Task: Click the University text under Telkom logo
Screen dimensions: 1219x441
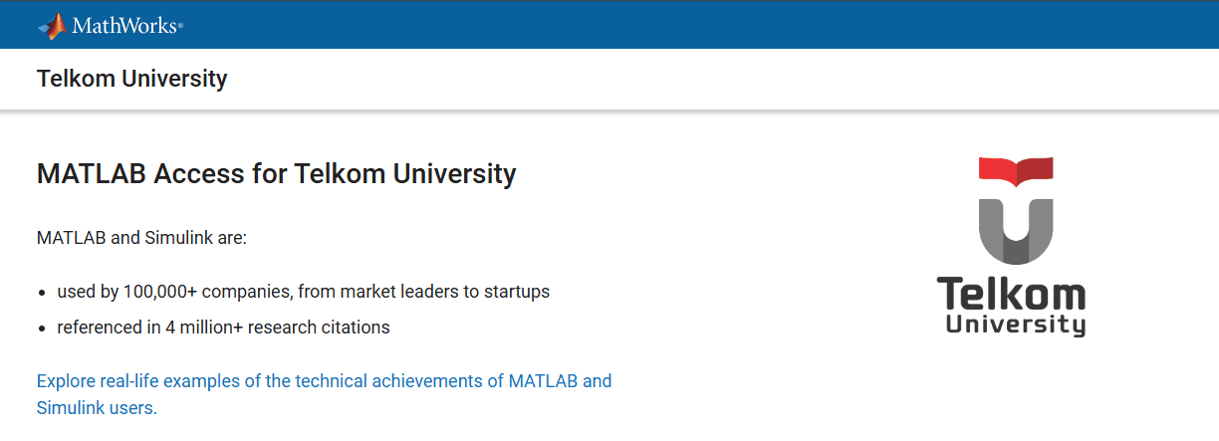Action: pyautogui.click(x=1015, y=326)
